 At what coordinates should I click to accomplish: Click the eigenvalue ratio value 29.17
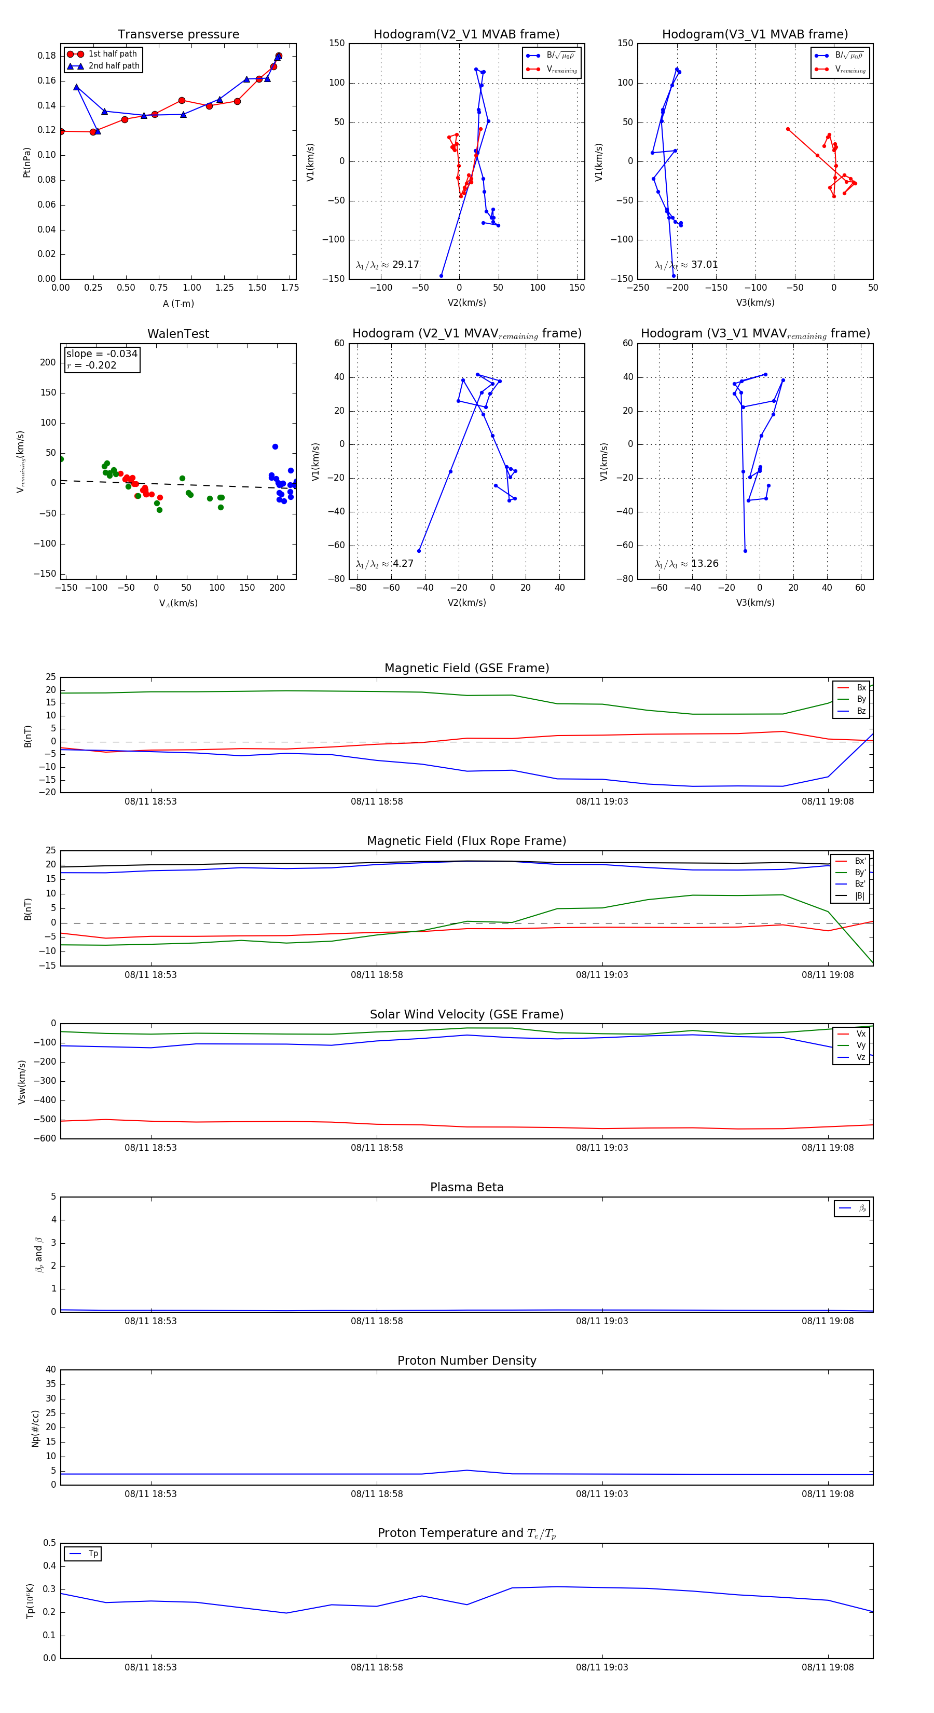[x=405, y=265]
